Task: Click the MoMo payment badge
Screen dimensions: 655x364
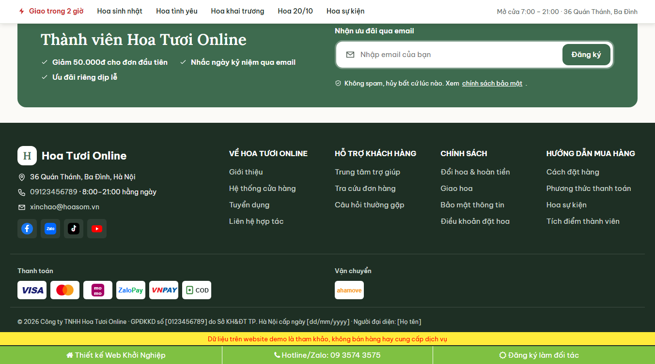Action: click(x=98, y=290)
